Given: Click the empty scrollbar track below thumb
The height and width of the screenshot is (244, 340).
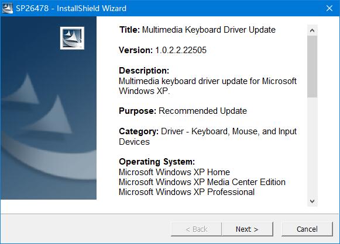Looking at the screenshot, I should point(312,147).
